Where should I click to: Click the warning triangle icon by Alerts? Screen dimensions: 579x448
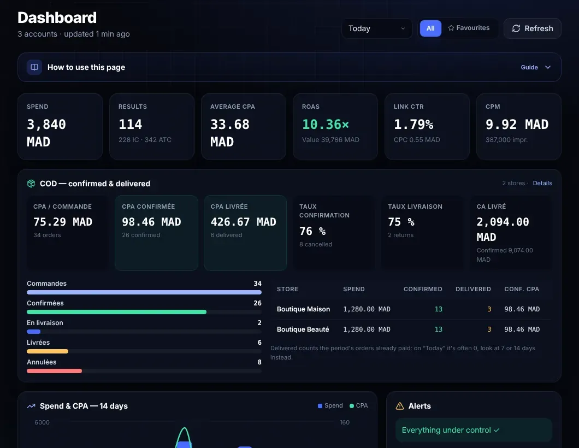coord(399,406)
